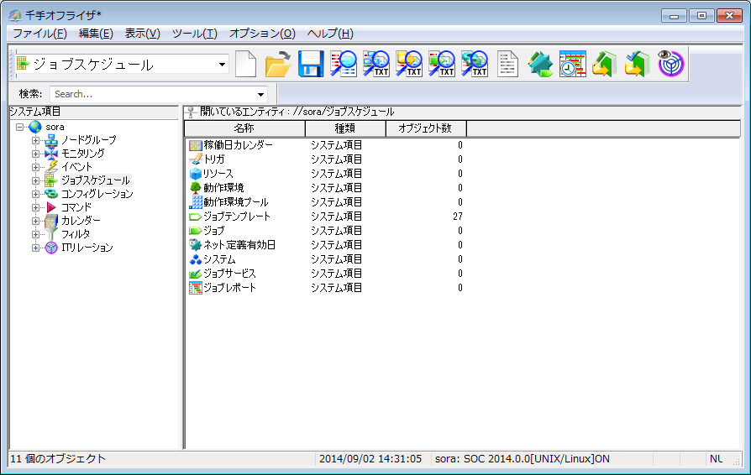Click the green book with pencil icon
Screen dimensions: 751x475
coord(605,64)
